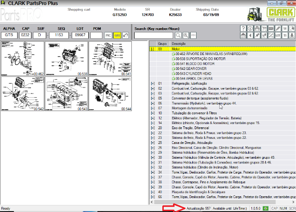Open 00-542 GEAR COVER entry
This screenshot has width=296, height=212.
point(189,69)
